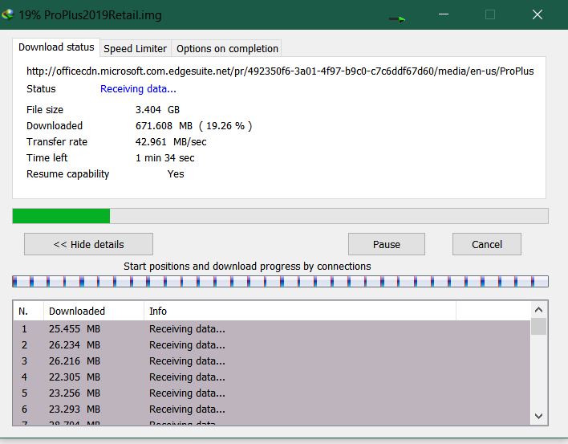Click the connections segment progress strip
Image resolution: width=568 pixels, height=444 pixels.
point(280,281)
